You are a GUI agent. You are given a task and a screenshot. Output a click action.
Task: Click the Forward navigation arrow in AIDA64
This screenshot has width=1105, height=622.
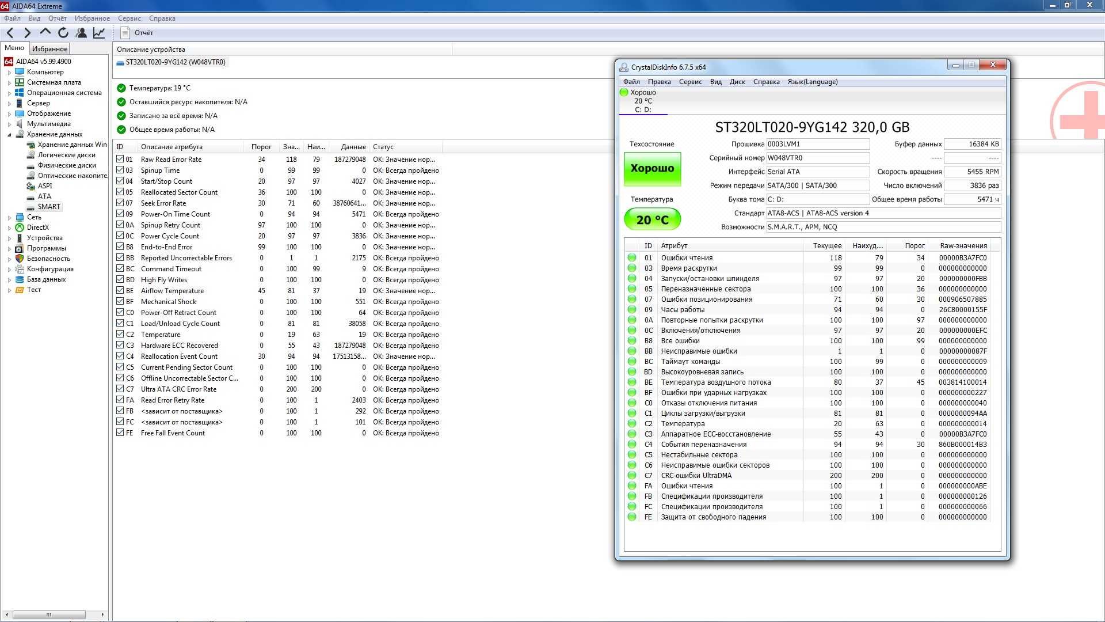tap(27, 33)
